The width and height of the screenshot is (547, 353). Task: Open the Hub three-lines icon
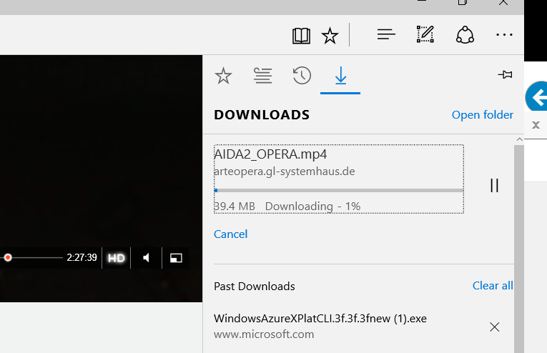click(x=386, y=34)
